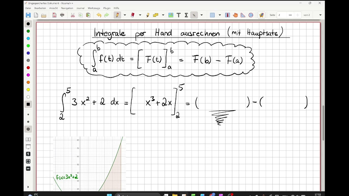Select the Text tool

(x=179, y=15)
